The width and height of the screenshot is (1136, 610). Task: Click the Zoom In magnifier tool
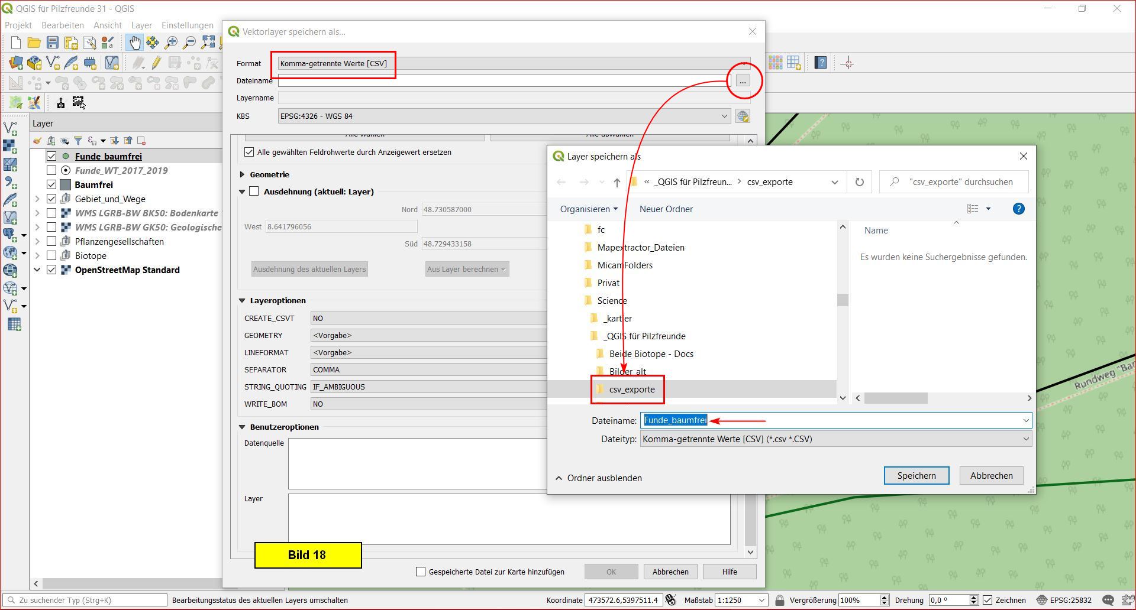171,43
